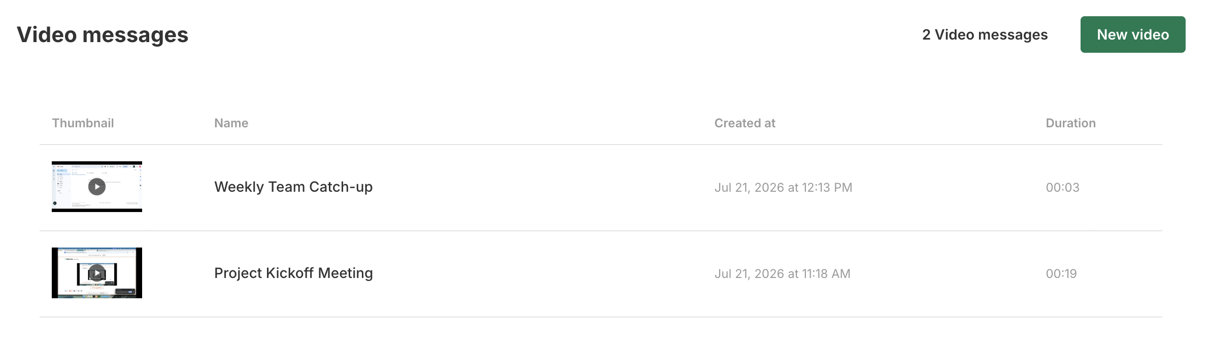Sort by the Duration column header
This screenshot has height=350, width=1211.
(1070, 123)
